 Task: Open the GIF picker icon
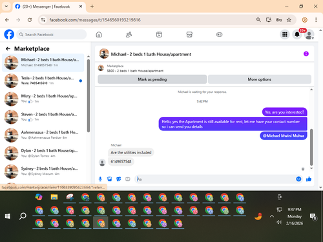tap(128, 179)
